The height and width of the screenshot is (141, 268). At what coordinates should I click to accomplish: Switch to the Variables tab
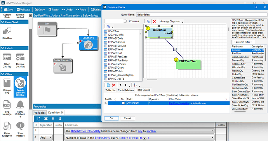click(40, 113)
